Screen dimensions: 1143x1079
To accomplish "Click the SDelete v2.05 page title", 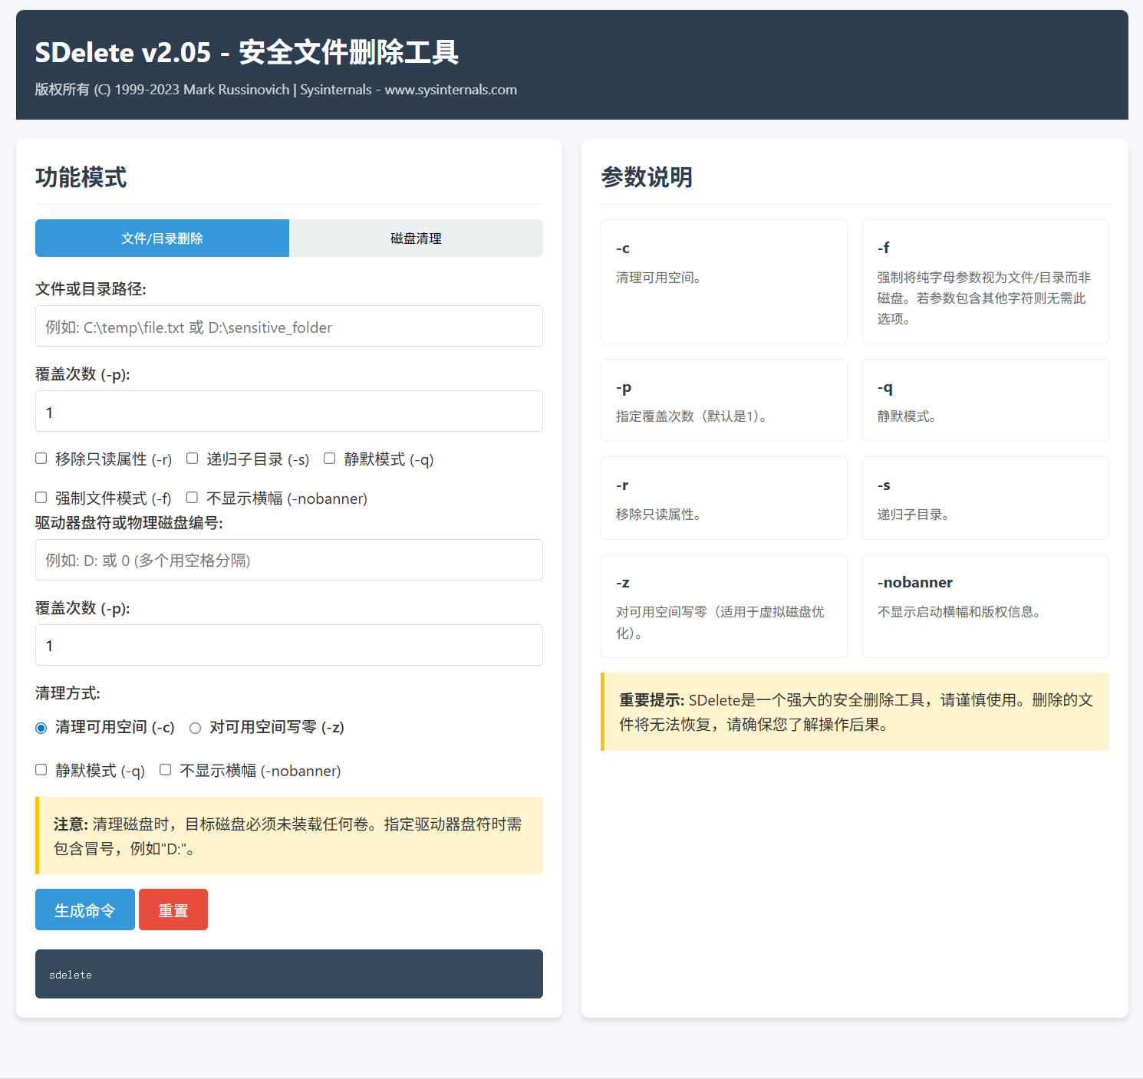I will pos(246,52).
